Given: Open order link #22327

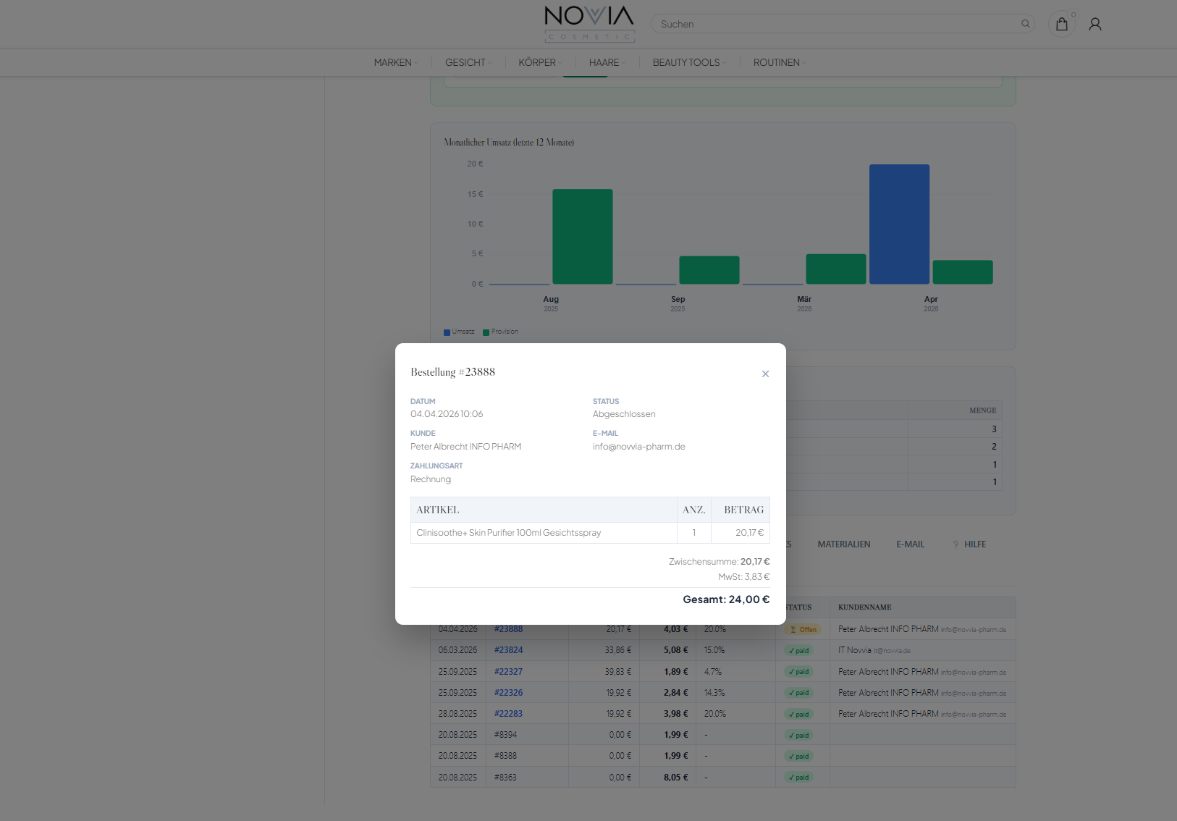Looking at the screenshot, I should pyautogui.click(x=508, y=672).
